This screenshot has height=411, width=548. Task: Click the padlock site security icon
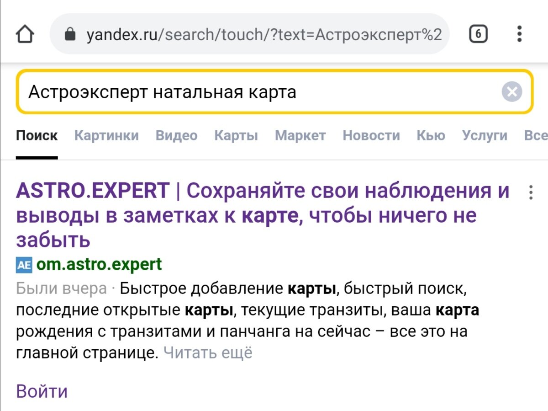coord(70,34)
